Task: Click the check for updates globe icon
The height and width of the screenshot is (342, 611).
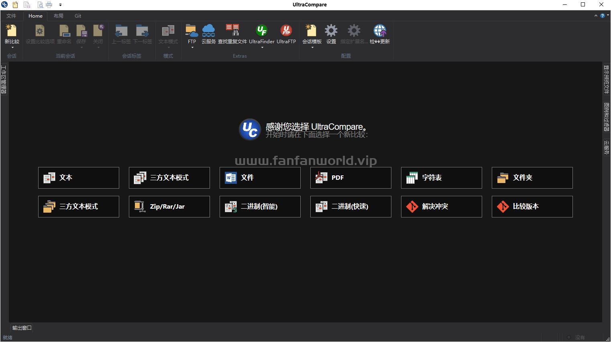Action: (379, 31)
